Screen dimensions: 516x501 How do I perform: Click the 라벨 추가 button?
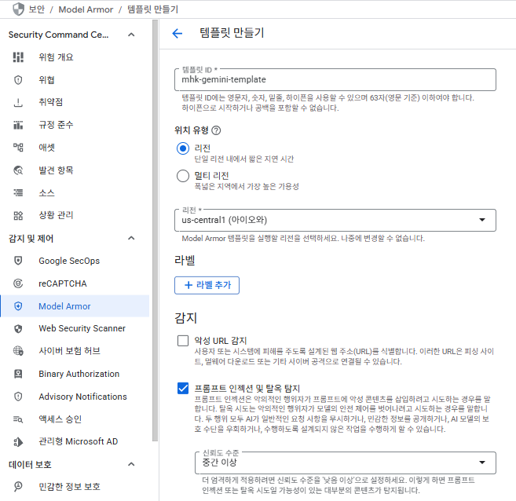207,285
